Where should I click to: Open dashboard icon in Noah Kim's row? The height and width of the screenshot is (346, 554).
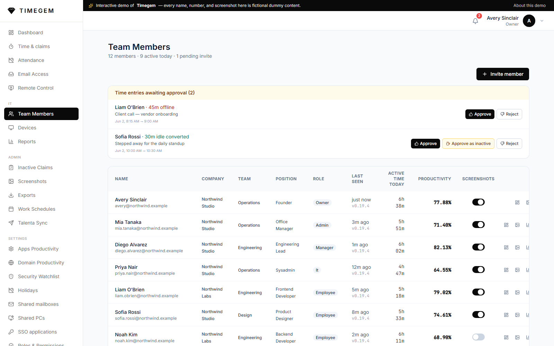(x=506, y=337)
